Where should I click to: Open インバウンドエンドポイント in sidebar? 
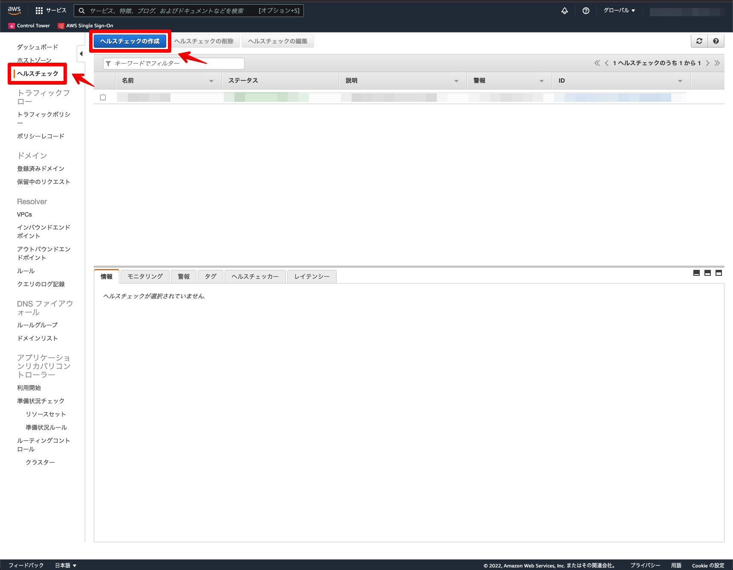point(43,231)
